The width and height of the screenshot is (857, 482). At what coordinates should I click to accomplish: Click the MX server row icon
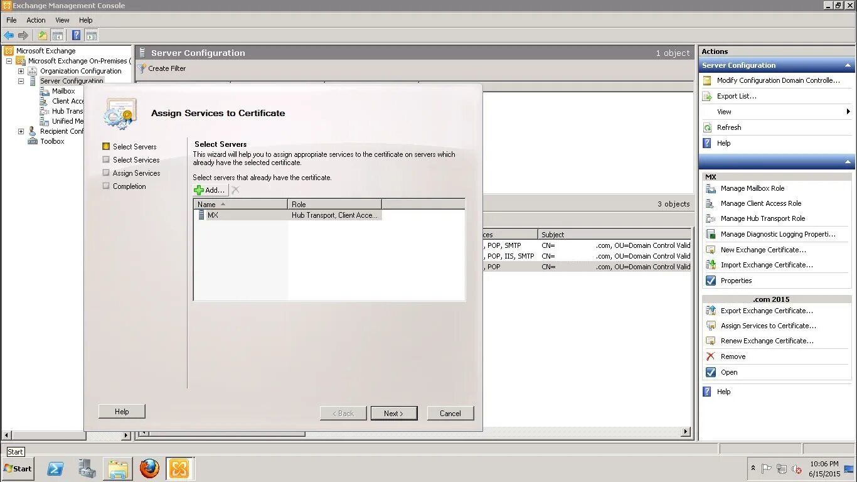tap(201, 215)
